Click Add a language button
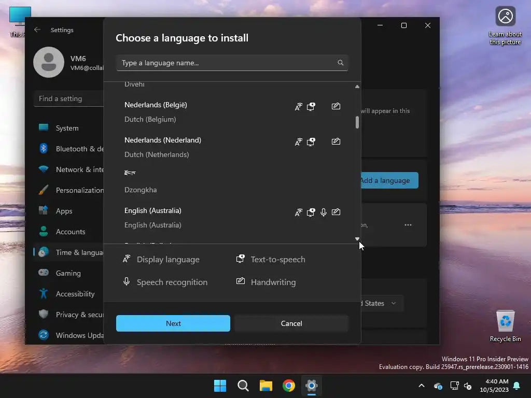 pyautogui.click(x=389, y=180)
